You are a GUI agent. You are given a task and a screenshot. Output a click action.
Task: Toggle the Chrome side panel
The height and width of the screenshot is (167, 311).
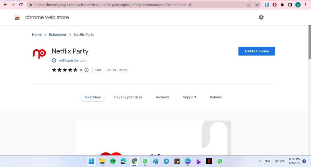(x=290, y=5)
